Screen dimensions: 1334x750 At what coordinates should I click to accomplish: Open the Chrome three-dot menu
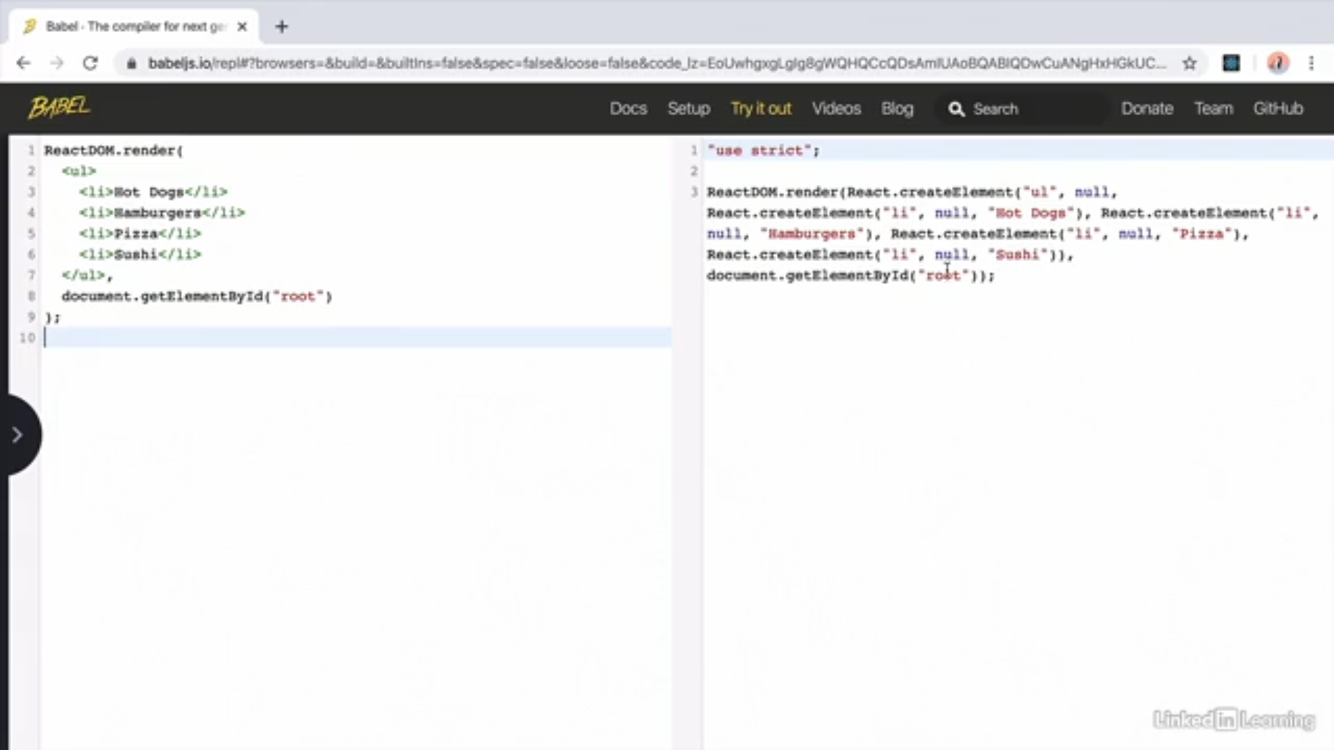pos(1312,63)
